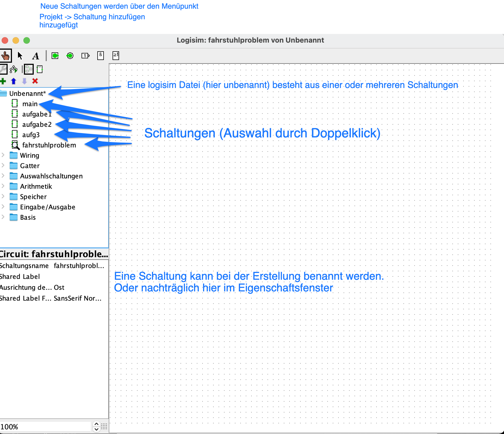Screen dimensions: 504x434
Task: Select the OR gate tool
Action: point(116,56)
